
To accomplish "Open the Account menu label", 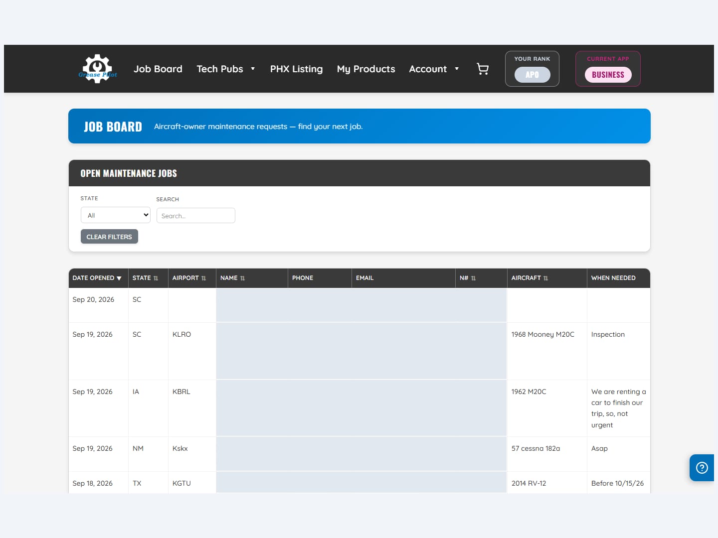I will coord(428,69).
